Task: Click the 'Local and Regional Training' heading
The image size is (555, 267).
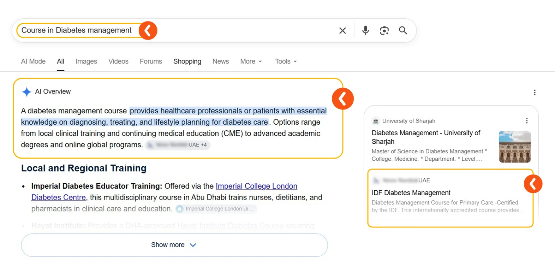Action: 84,168
